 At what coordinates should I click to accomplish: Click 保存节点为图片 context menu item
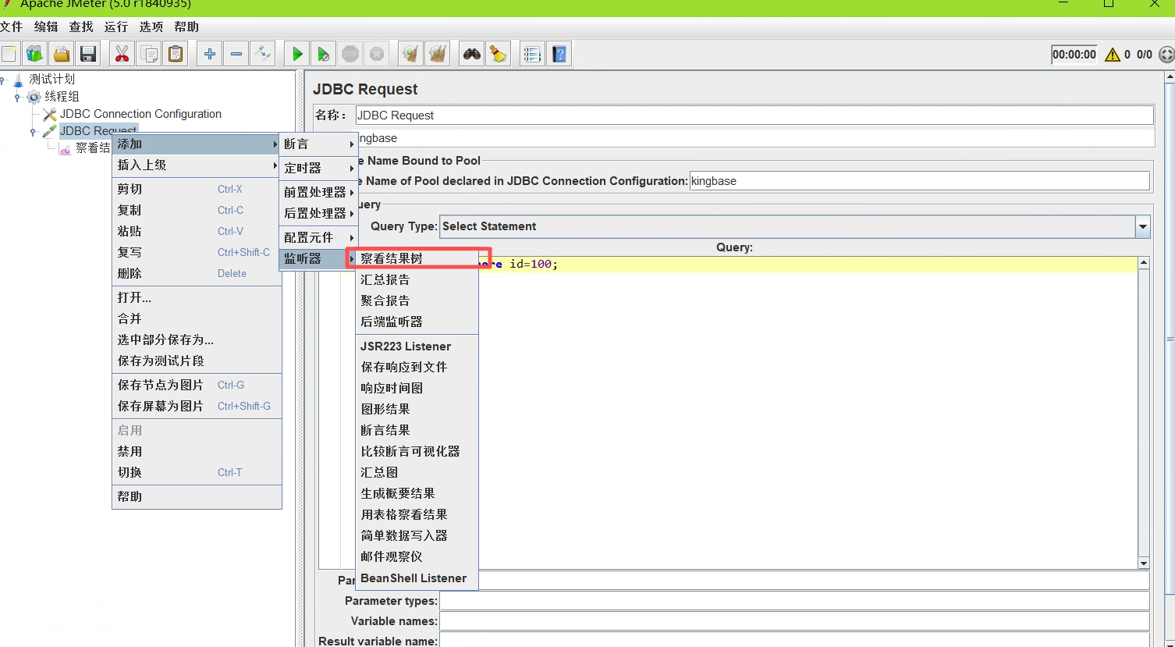coord(197,385)
